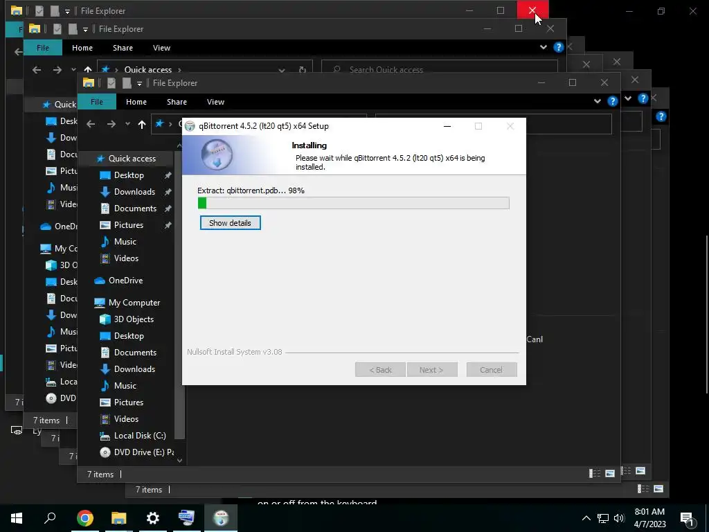Open pinned Desktop under Quick access
The height and width of the screenshot is (532, 709).
pos(129,175)
